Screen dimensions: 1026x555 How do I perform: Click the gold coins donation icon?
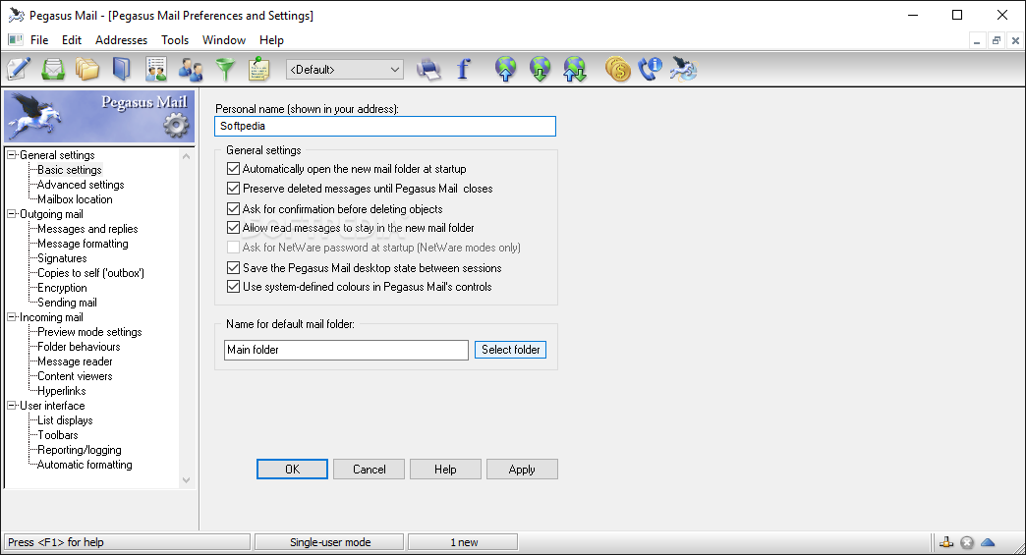(x=618, y=69)
